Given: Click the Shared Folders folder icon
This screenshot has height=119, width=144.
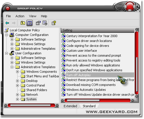Looking at the screenshot, I should pos(23,90).
